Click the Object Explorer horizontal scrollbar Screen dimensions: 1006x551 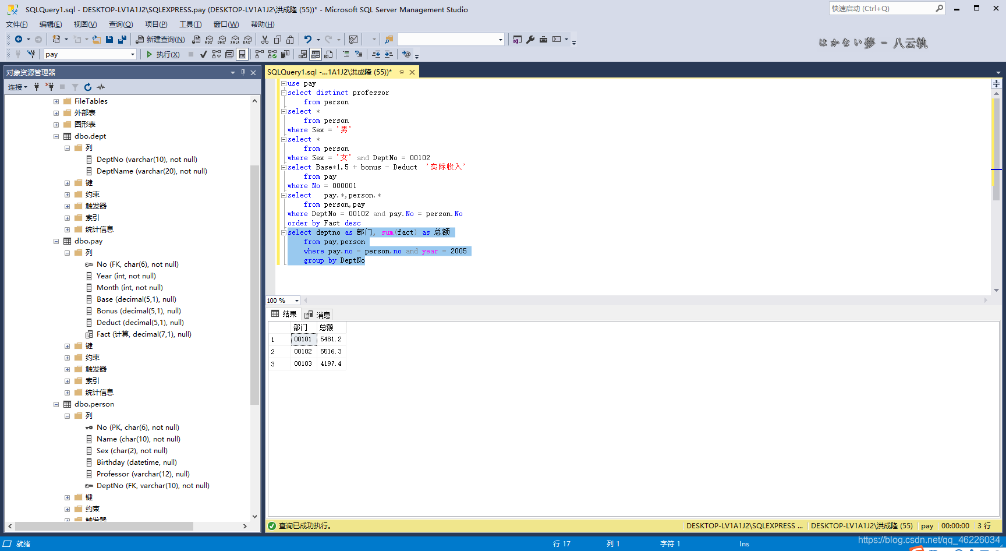[x=104, y=526]
